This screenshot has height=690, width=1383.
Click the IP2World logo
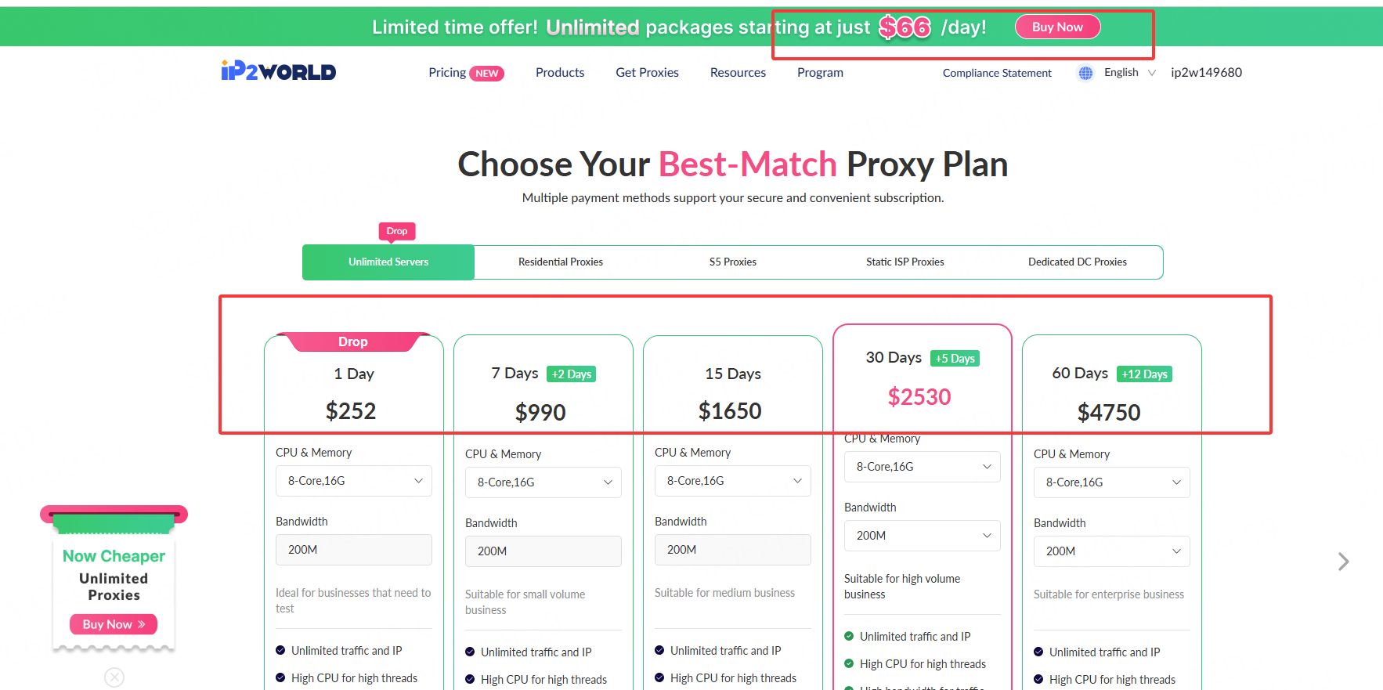click(278, 71)
